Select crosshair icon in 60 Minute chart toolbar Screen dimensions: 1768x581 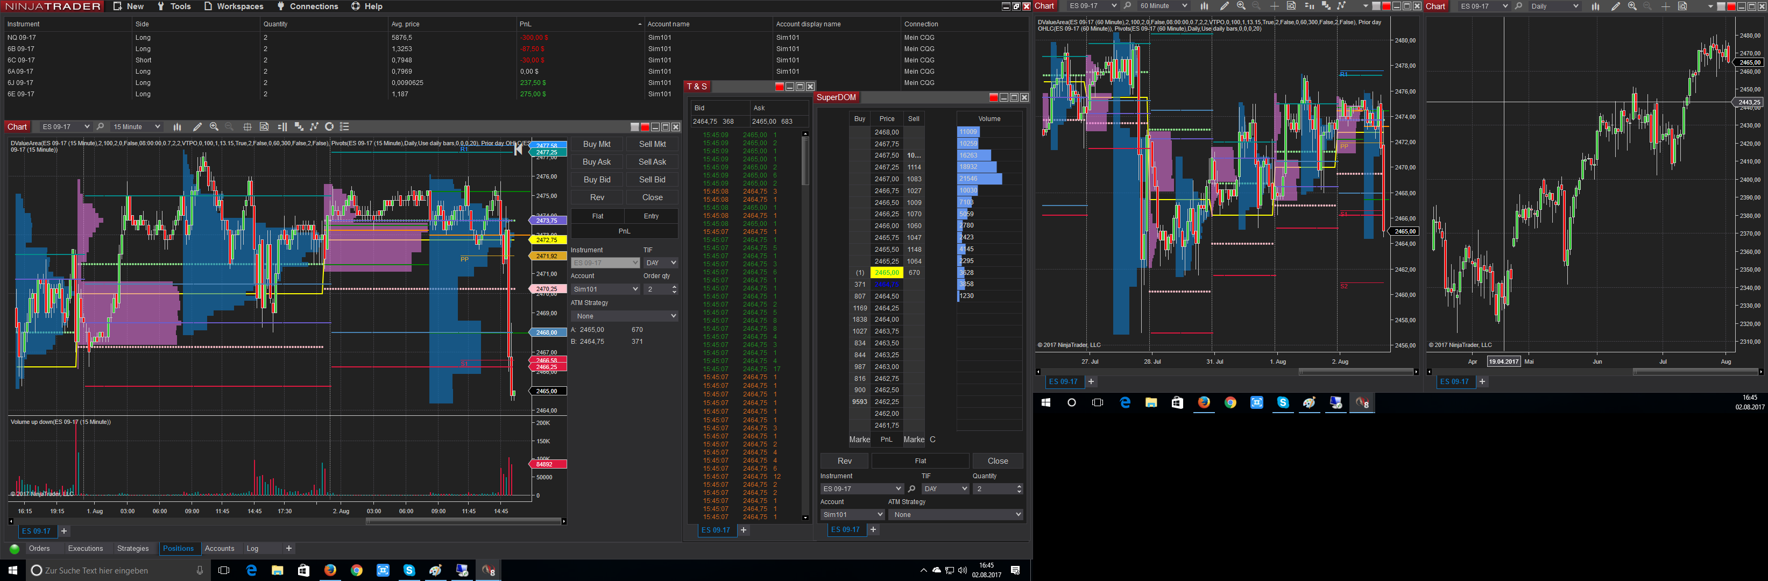[x=1275, y=6]
